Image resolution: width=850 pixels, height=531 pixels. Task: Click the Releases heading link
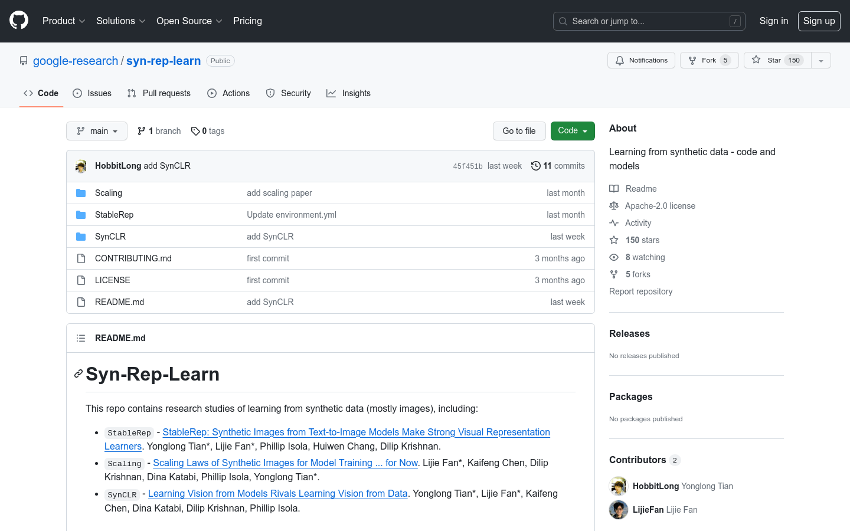click(x=629, y=333)
